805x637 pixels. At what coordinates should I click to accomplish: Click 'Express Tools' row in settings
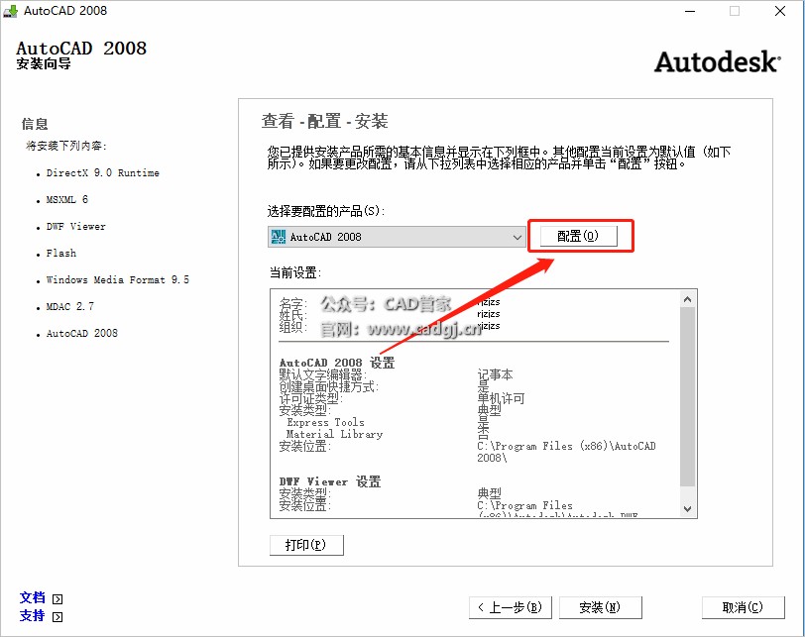coord(325,422)
